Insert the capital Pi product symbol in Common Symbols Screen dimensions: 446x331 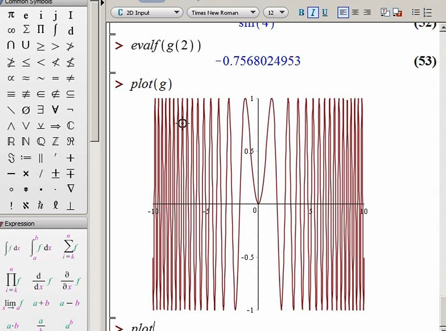(41, 29)
